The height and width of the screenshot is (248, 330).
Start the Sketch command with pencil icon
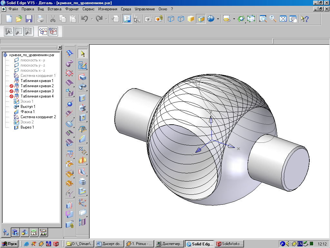coord(82,65)
